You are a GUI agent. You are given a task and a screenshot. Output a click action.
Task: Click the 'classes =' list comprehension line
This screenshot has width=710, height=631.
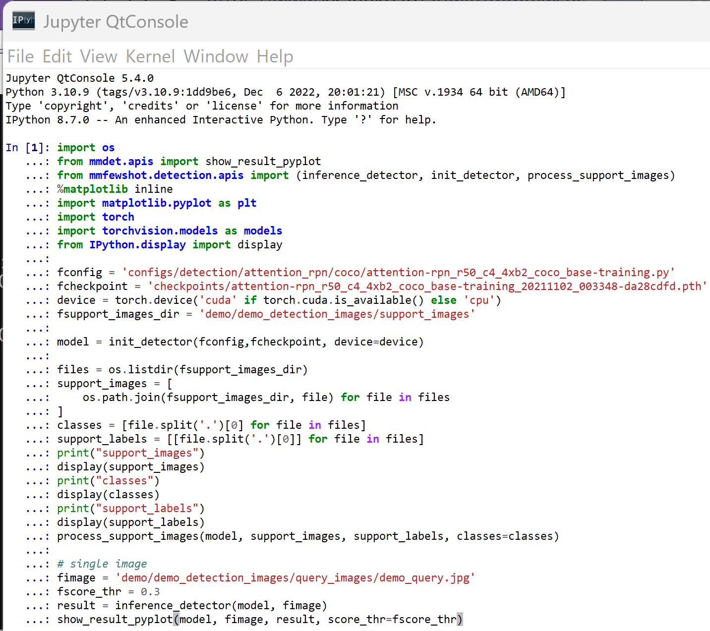212,425
